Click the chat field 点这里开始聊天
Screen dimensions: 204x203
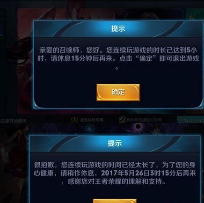coord(13,121)
